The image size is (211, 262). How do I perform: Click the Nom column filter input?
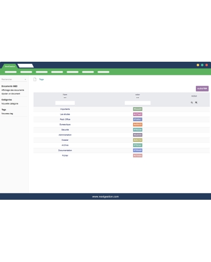(65, 103)
